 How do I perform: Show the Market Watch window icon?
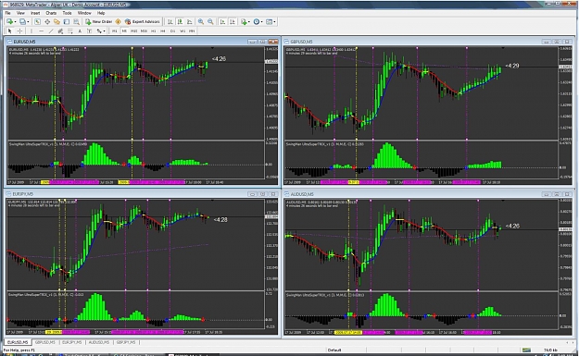[x=37, y=22]
